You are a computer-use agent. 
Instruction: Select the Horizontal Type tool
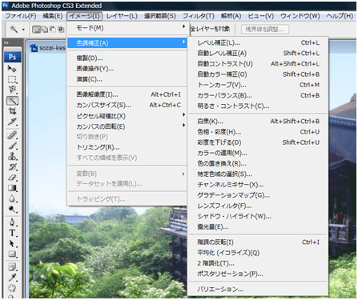(12, 233)
